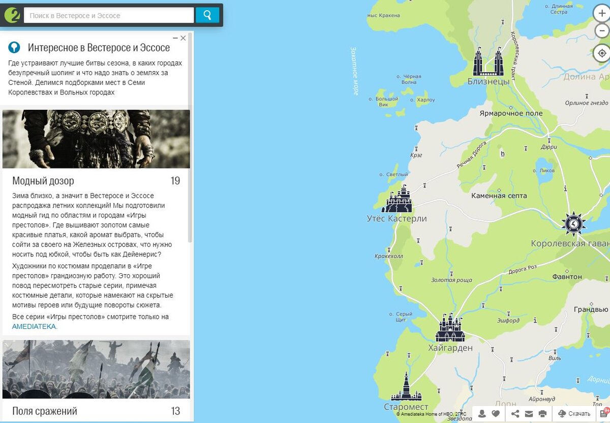
Task: Click the 'Закатное море' sea label
Action: [x=355, y=71]
